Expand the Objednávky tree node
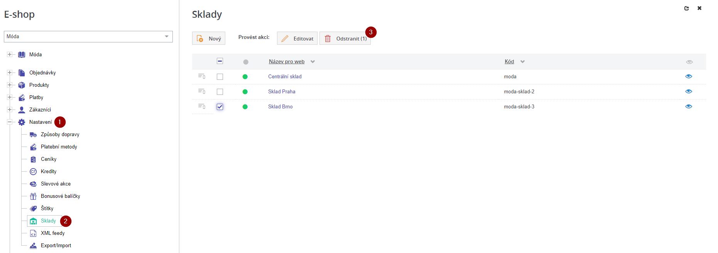The width and height of the screenshot is (718, 253). (x=10, y=73)
